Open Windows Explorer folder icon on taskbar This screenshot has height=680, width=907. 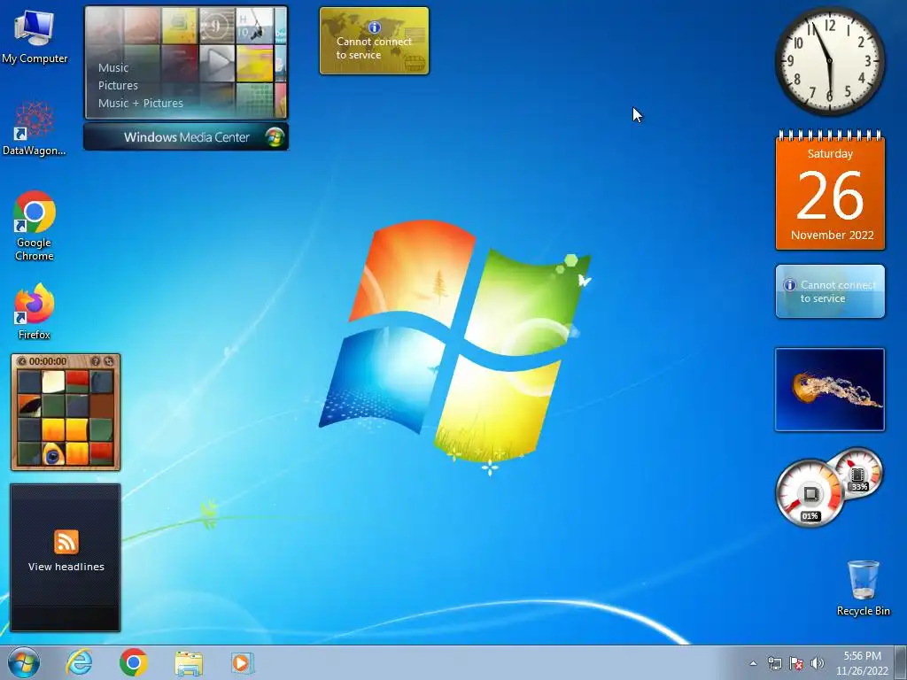189,663
